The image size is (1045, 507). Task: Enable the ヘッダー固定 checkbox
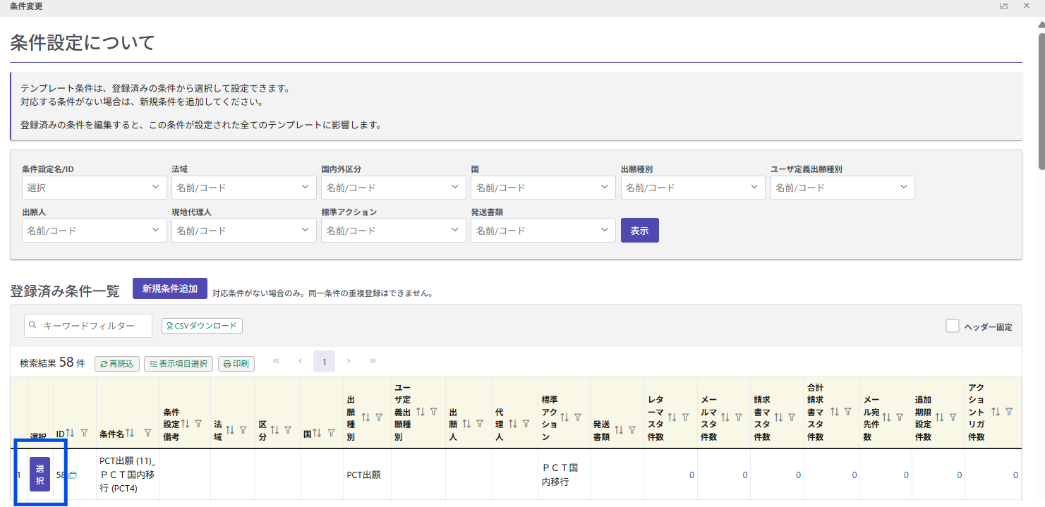[x=953, y=326]
